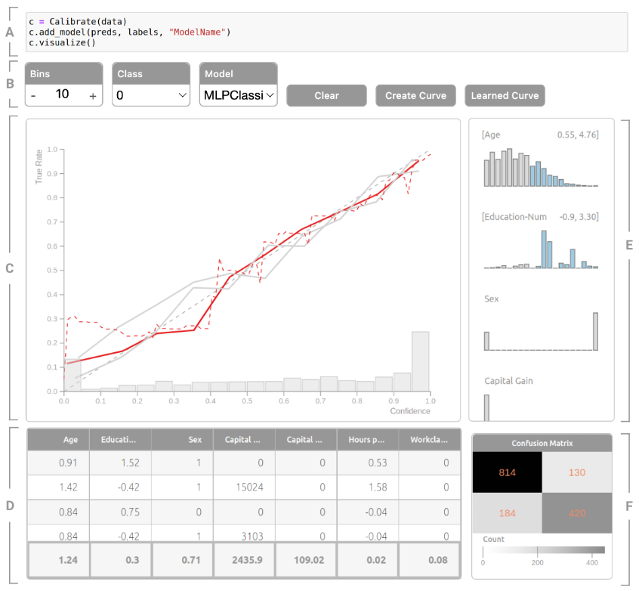Click the tallest confidence bar near 1.0
This screenshot has width=639, height=591.
420,361
